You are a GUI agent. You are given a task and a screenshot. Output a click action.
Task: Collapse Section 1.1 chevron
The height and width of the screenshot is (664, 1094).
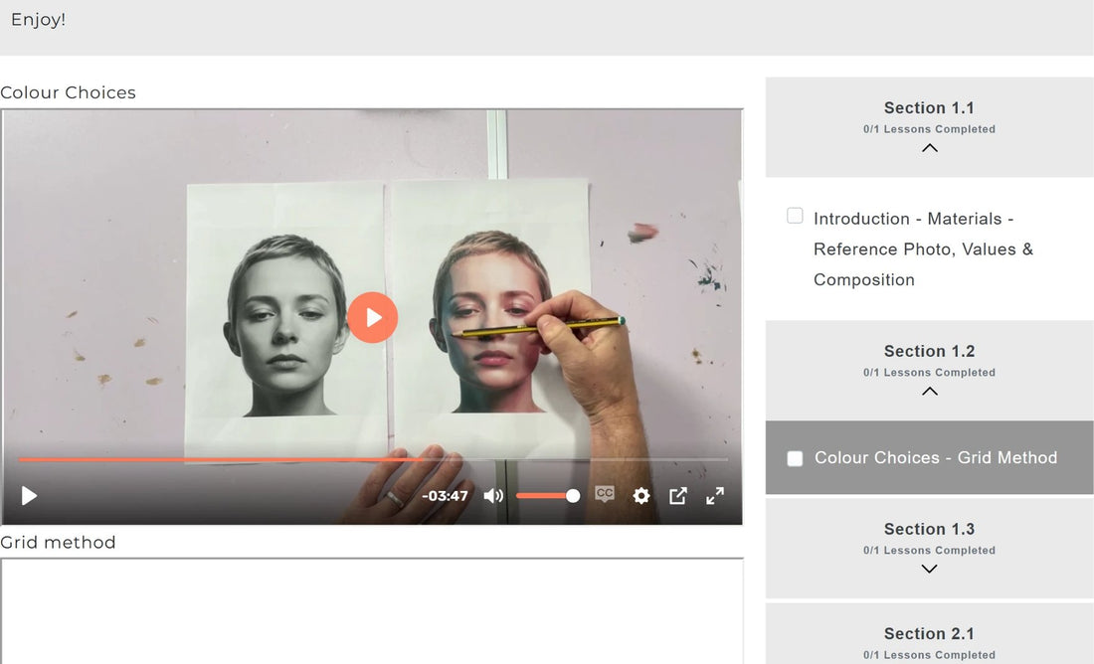(x=929, y=148)
